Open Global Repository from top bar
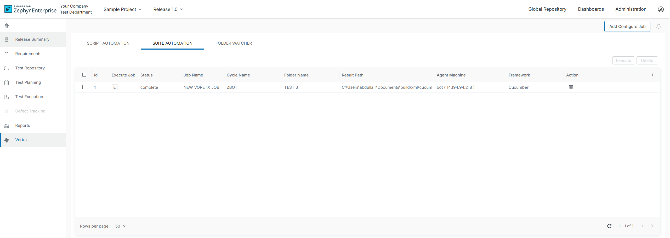 pos(547,9)
